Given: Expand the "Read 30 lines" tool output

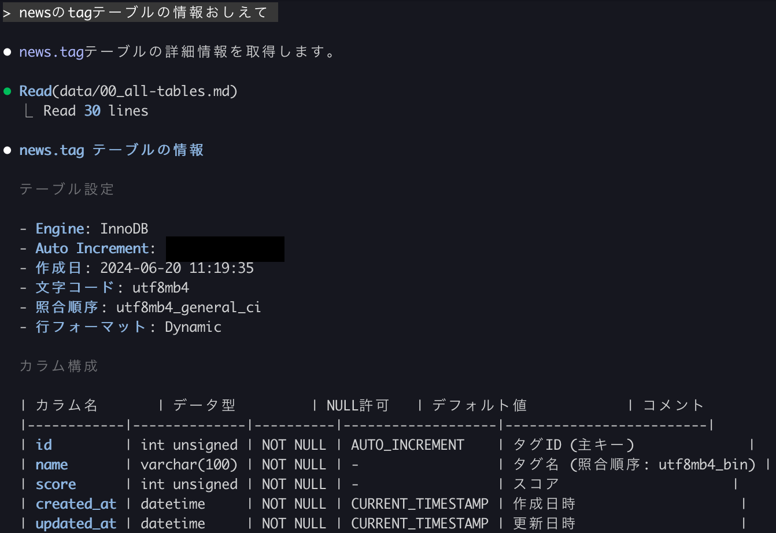Looking at the screenshot, I should coord(95,111).
